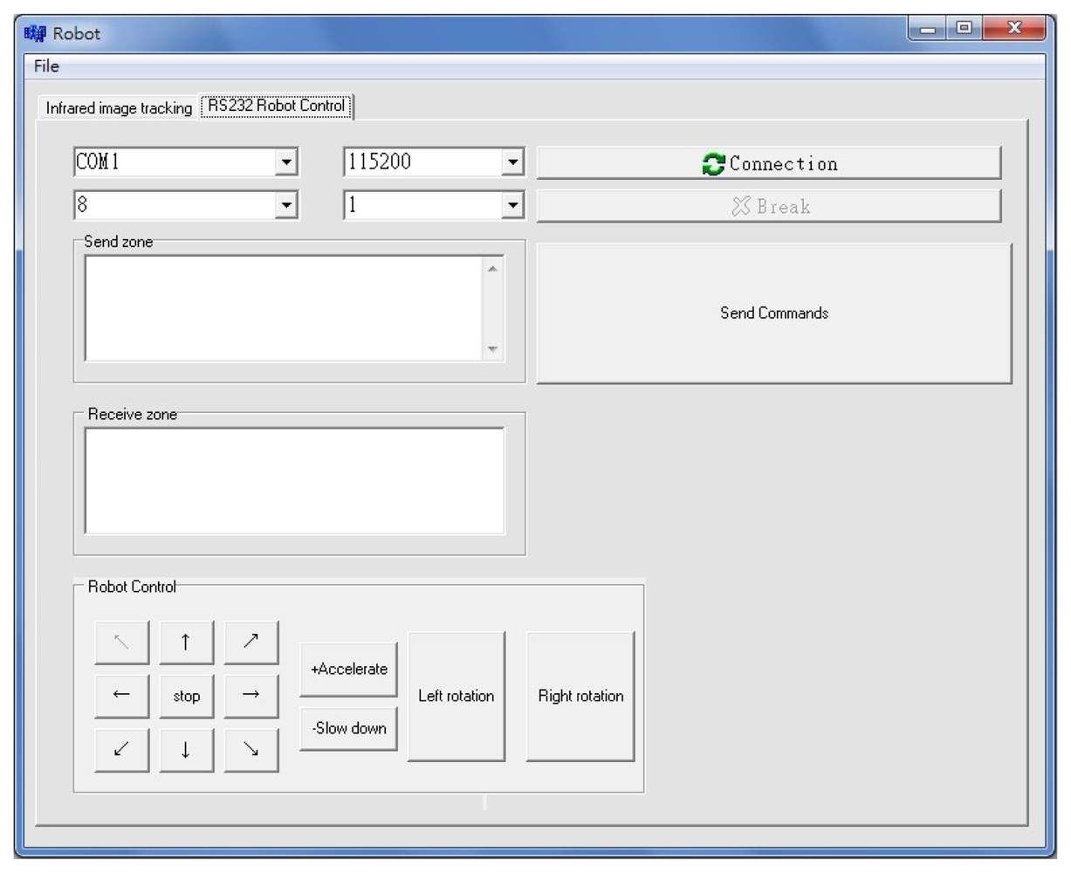
Task: Stop the robot movement
Action: point(186,696)
